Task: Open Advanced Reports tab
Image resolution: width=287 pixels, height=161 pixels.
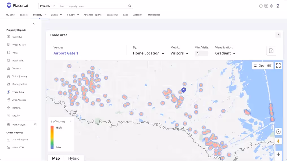Action: pyautogui.click(x=92, y=15)
